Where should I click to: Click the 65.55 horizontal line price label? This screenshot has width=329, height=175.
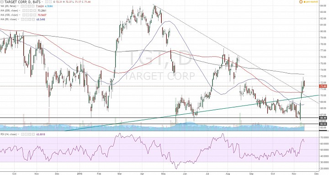(324, 124)
